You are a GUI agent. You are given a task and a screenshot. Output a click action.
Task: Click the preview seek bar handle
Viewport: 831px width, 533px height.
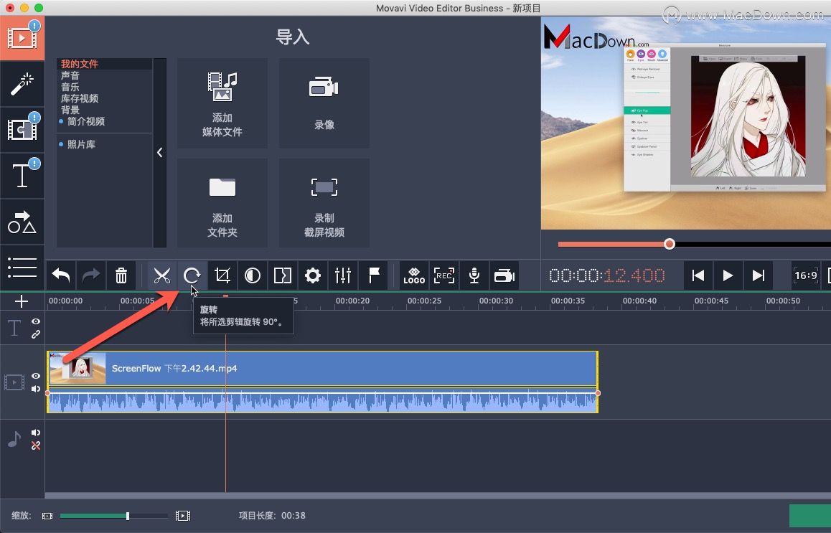[x=670, y=244]
